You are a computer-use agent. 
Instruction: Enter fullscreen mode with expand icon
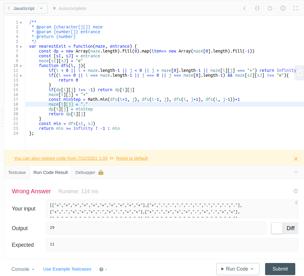296,8
